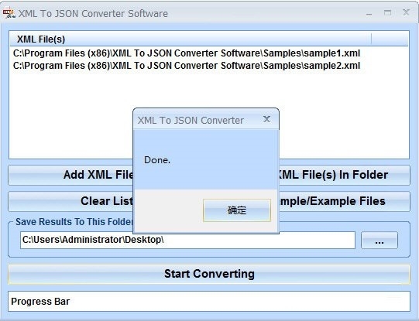The width and height of the screenshot is (419, 321).
Task: Click the save folder path field
Action: [x=187, y=240]
